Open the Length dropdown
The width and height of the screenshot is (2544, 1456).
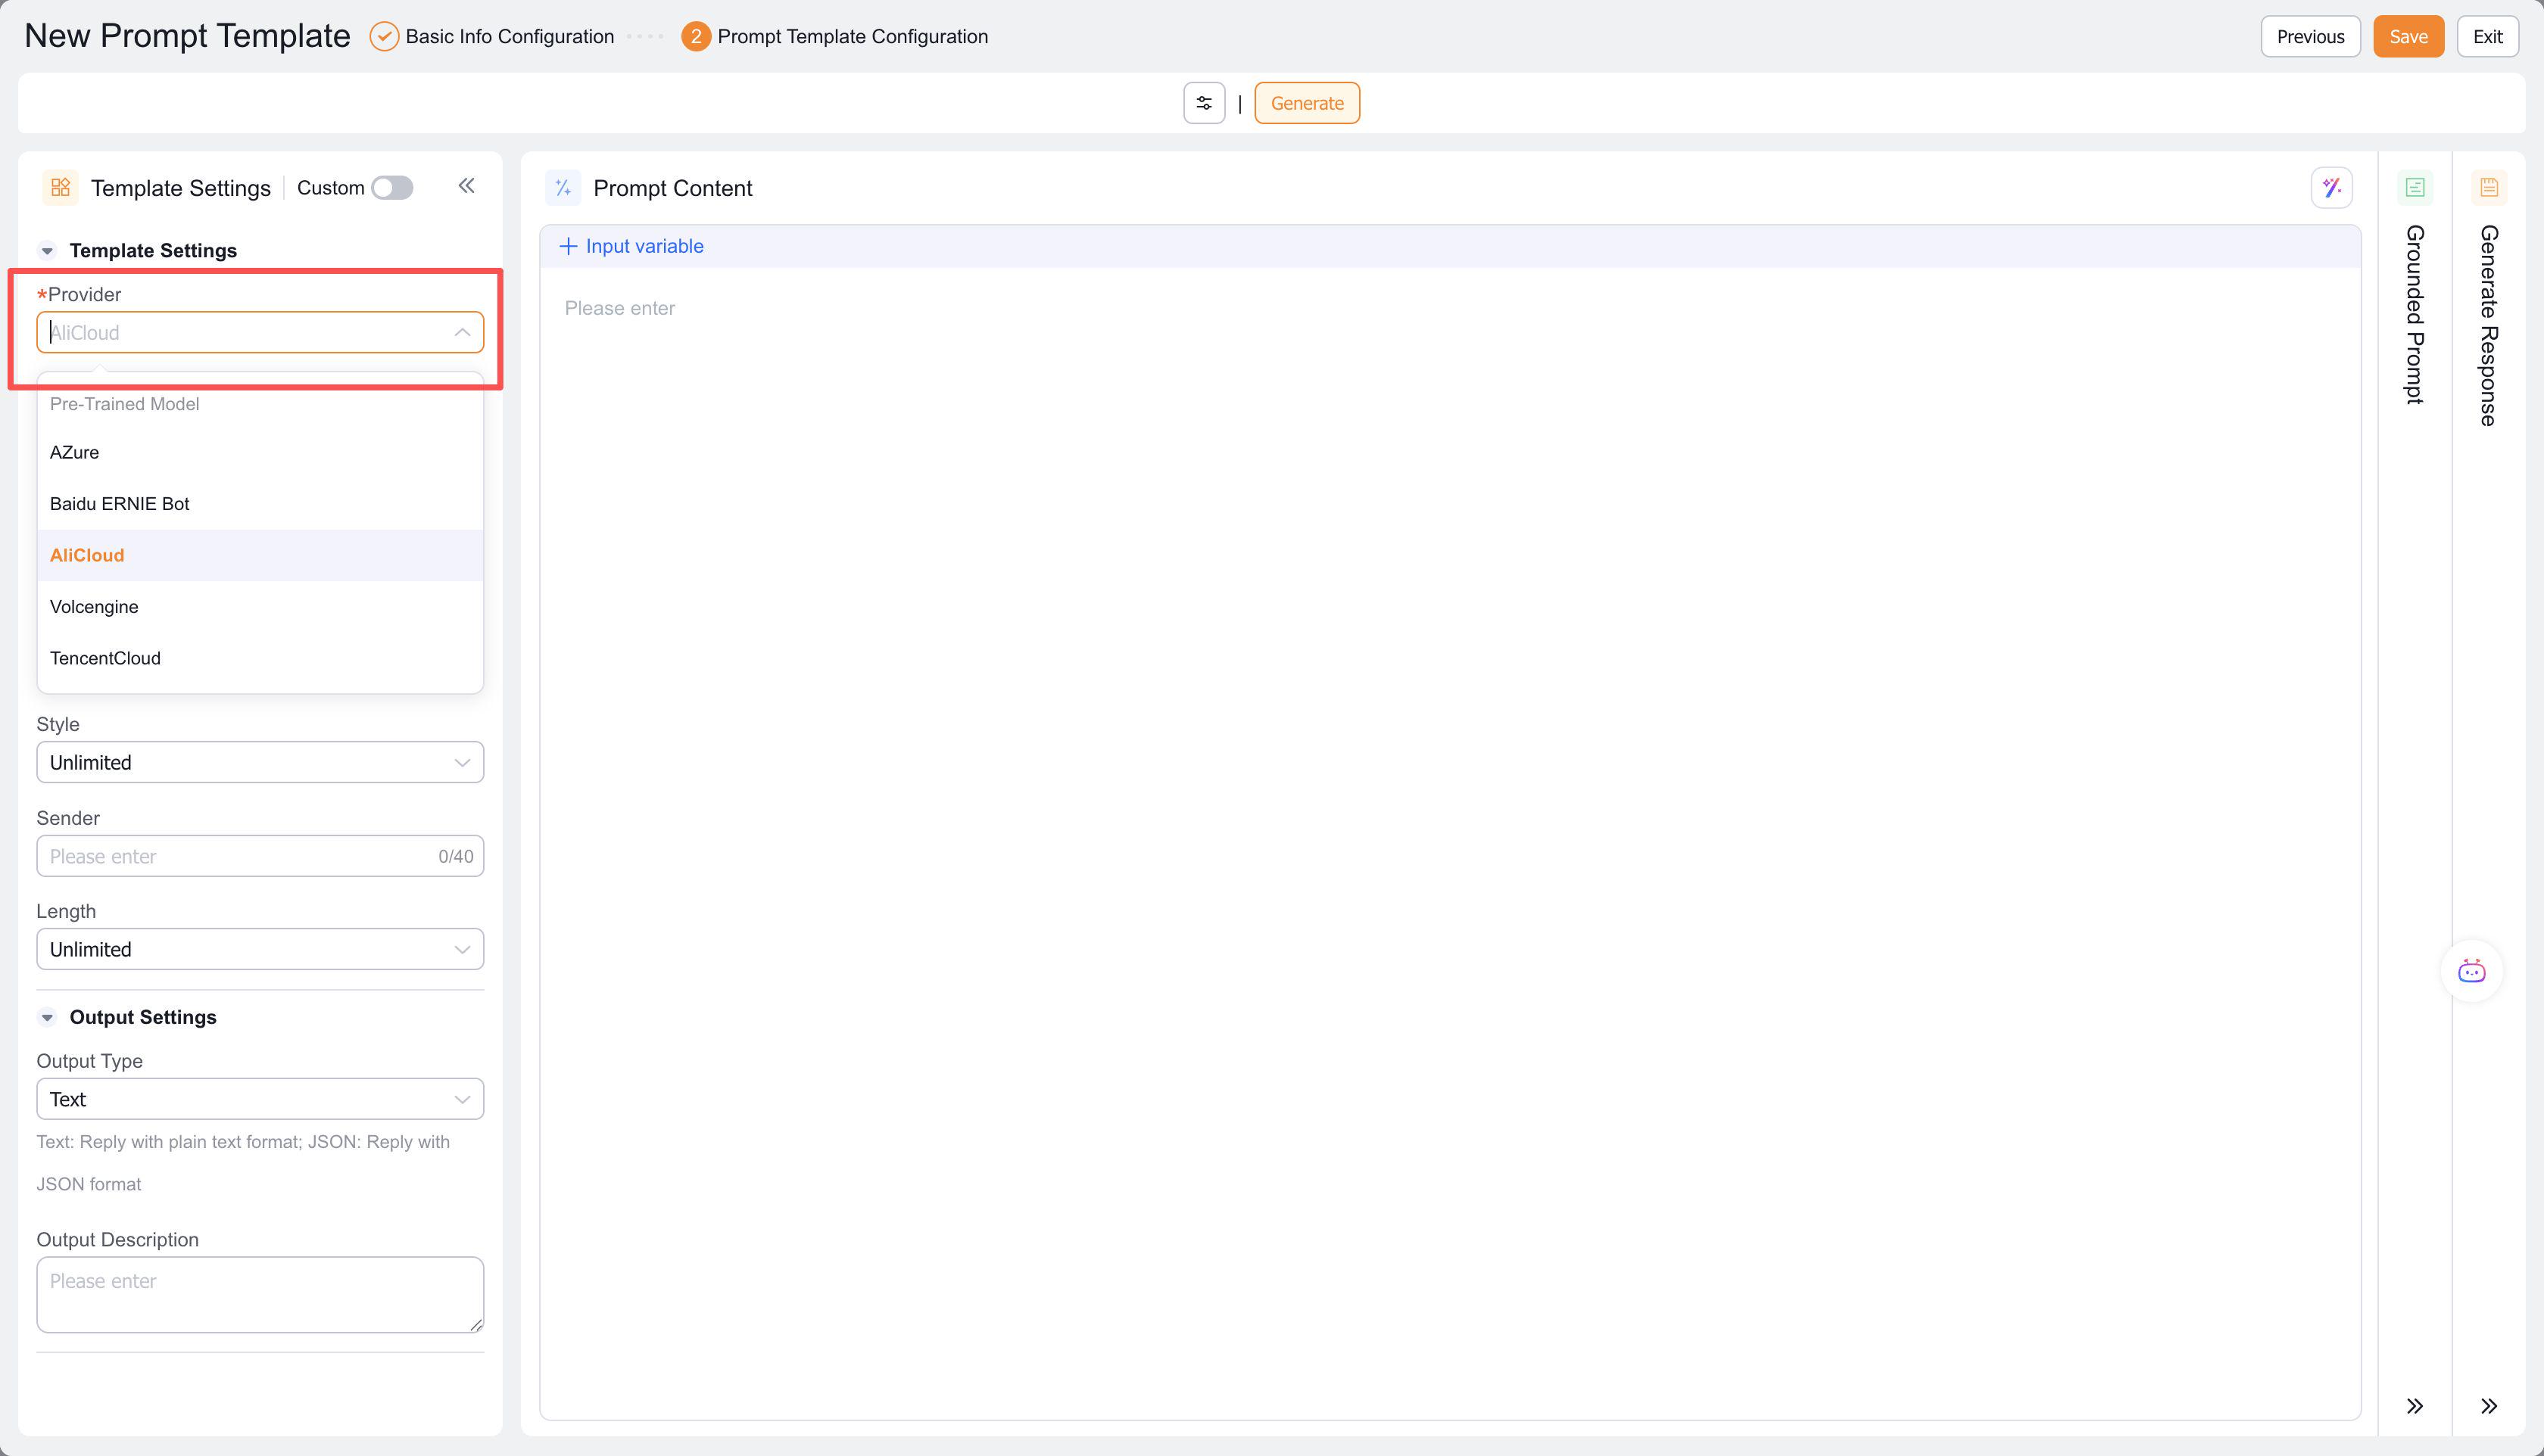[260, 949]
